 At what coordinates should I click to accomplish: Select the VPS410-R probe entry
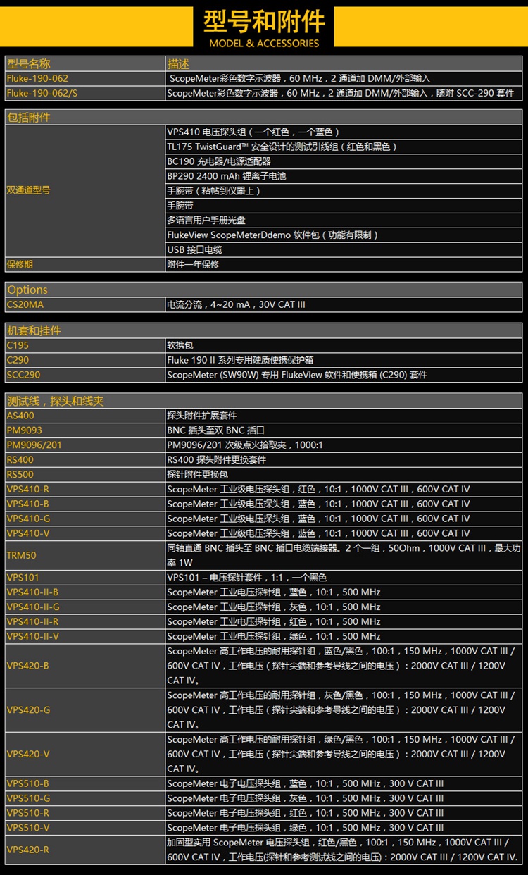pyautogui.click(x=27, y=489)
